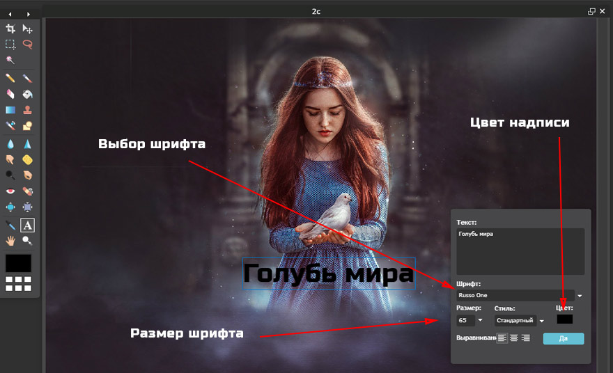
Task: Activate the Text tool with the A icon
Action: pyautogui.click(x=28, y=225)
